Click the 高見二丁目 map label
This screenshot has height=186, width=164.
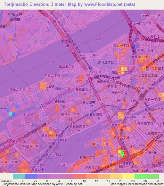tap(106, 63)
